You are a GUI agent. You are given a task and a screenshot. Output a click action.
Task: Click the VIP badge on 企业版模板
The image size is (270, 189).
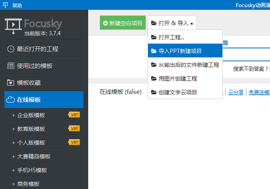(x=74, y=114)
